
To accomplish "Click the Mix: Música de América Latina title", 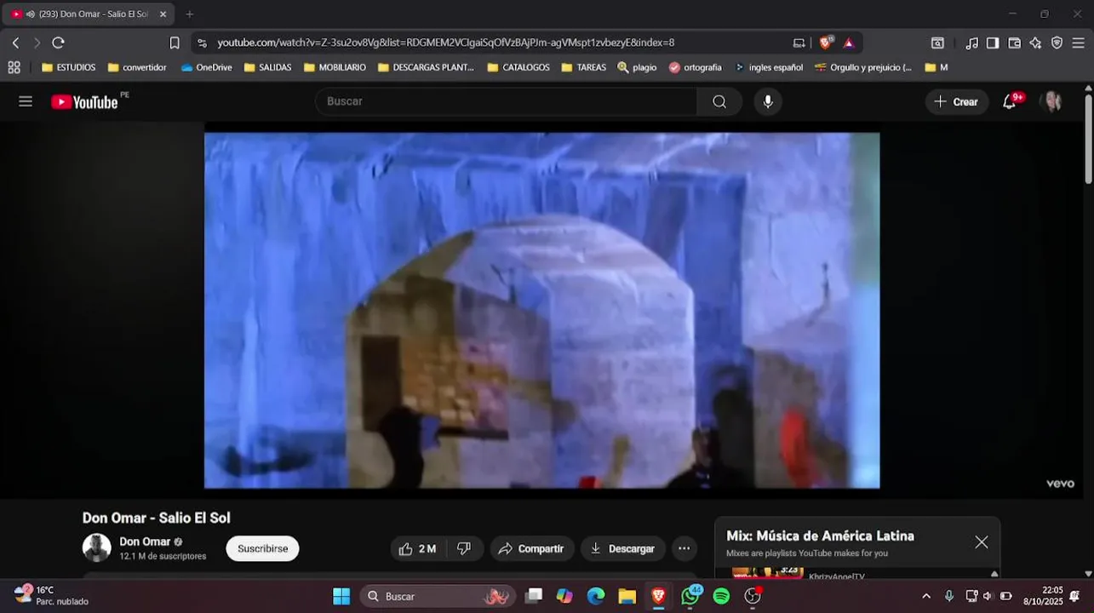I will (820, 536).
